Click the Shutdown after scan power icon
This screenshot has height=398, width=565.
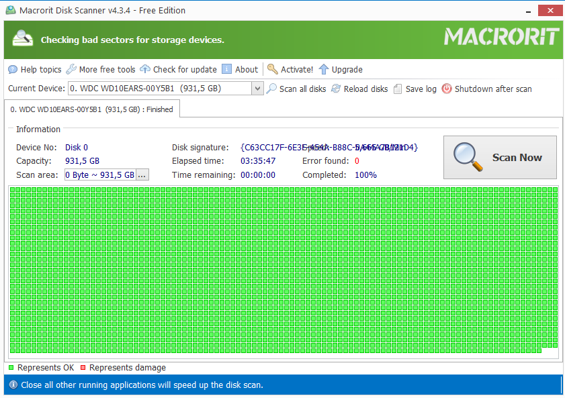(x=447, y=89)
